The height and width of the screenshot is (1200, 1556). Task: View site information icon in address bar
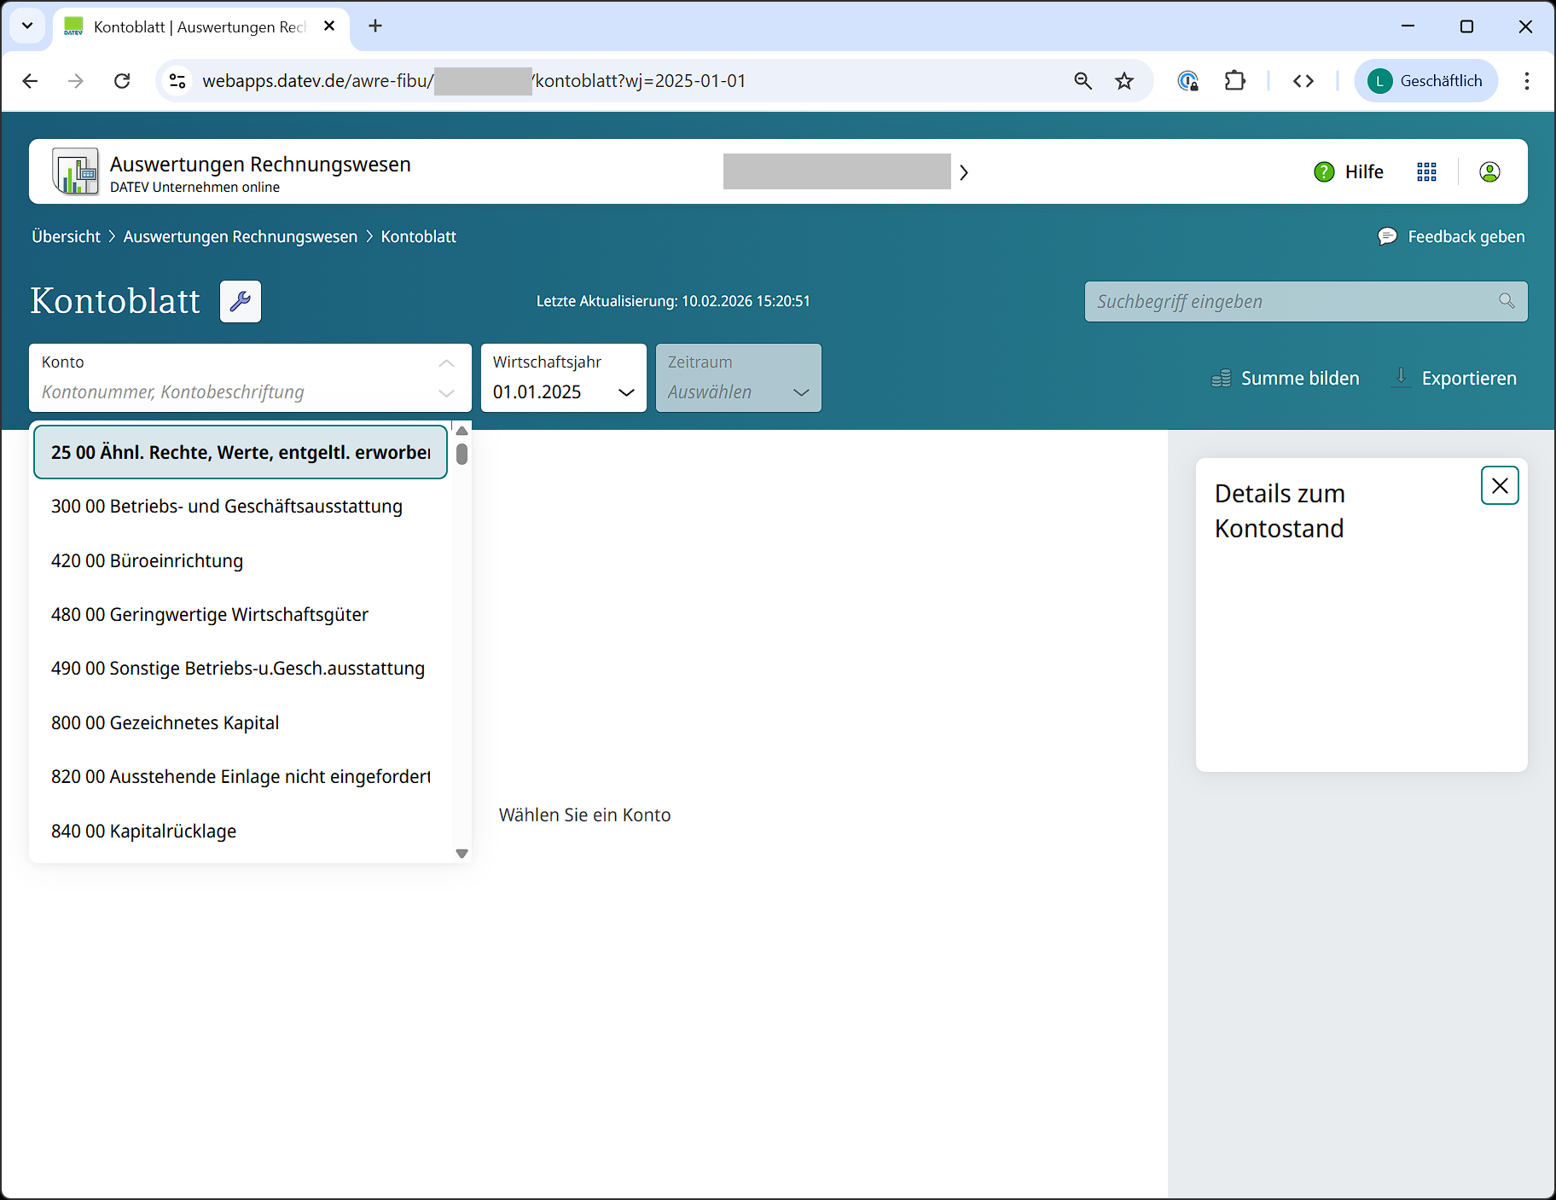(x=177, y=81)
